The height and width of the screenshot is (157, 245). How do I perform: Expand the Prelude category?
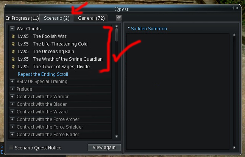(x=12, y=89)
